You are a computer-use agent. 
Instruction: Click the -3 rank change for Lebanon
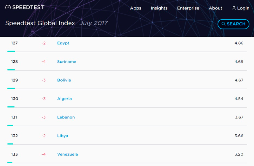point(43,117)
